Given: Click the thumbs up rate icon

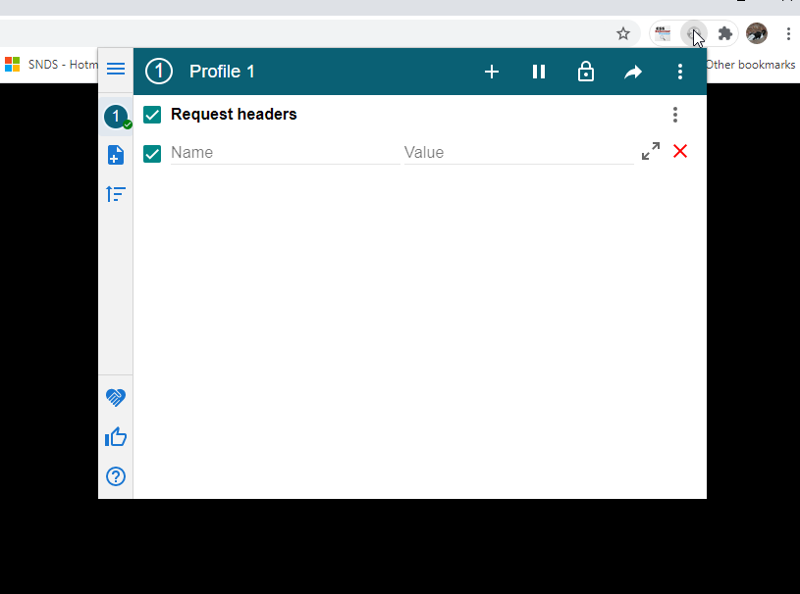Looking at the screenshot, I should (x=116, y=437).
